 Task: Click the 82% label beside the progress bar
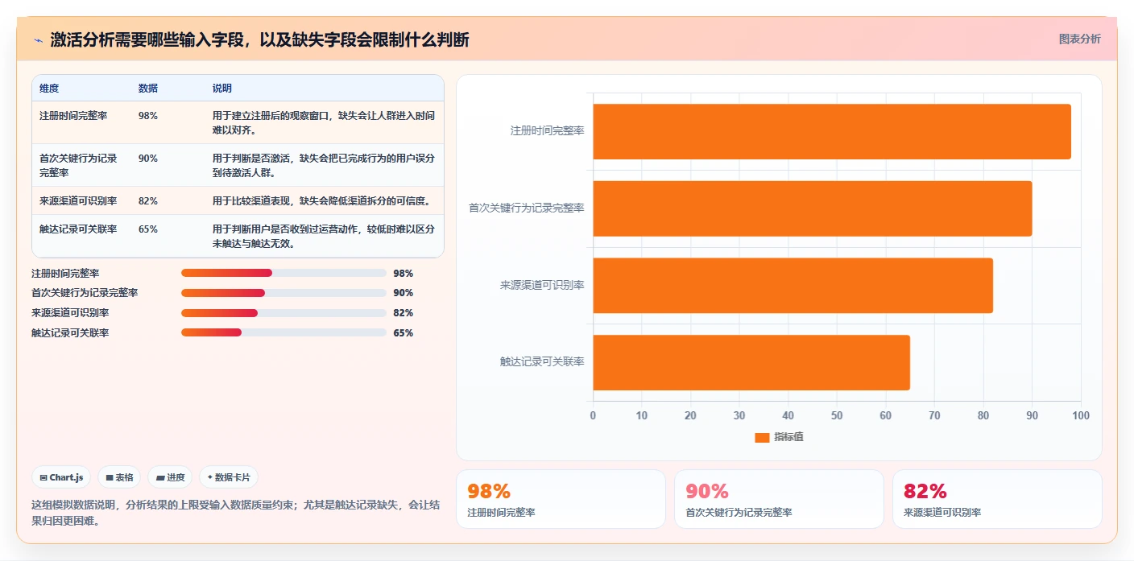point(403,314)
